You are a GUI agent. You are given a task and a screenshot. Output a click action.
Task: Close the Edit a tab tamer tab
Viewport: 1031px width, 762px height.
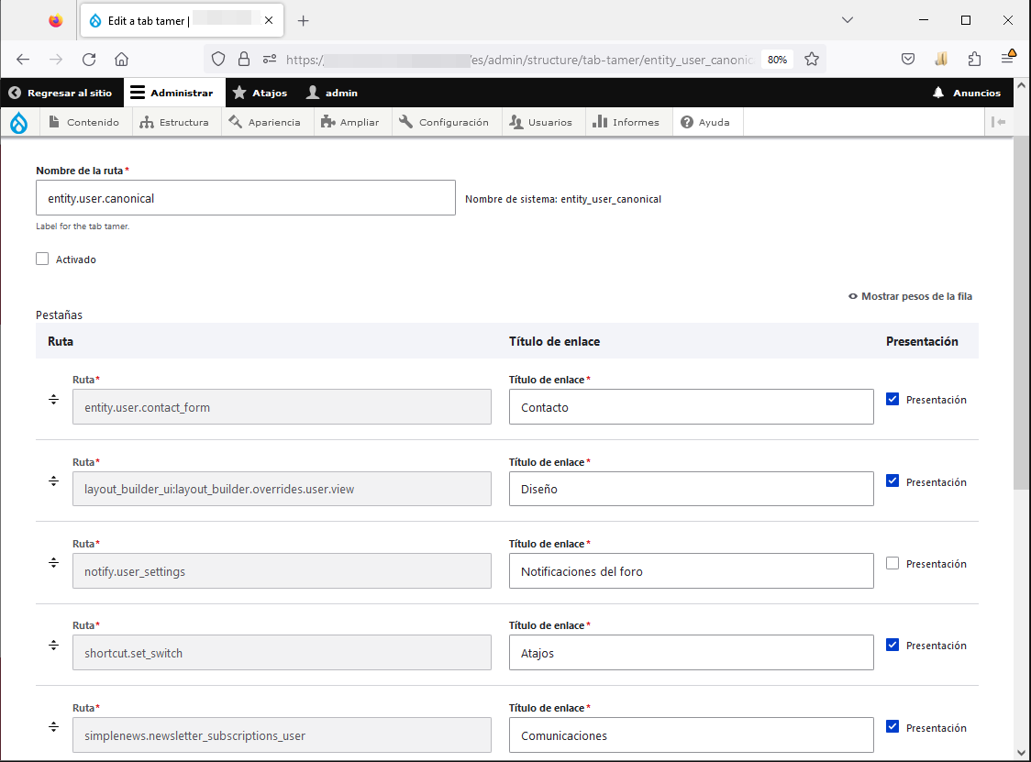pyautogui.click(x=269, y=20)
